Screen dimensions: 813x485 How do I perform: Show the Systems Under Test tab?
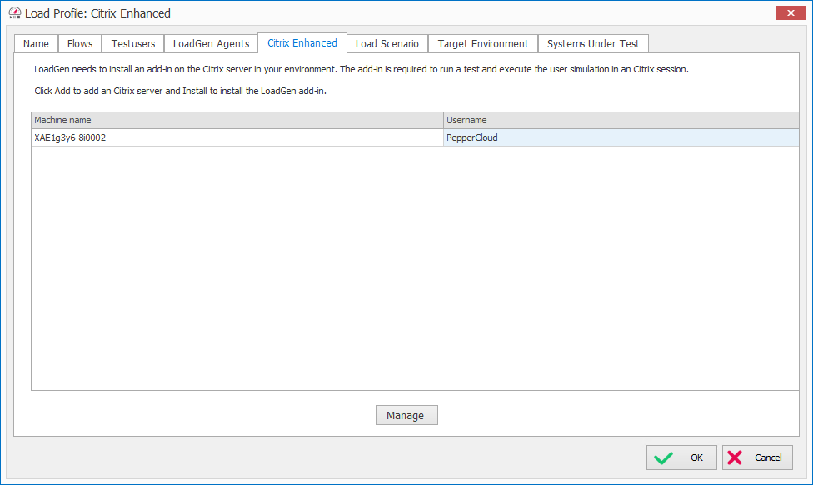(593, 44)
